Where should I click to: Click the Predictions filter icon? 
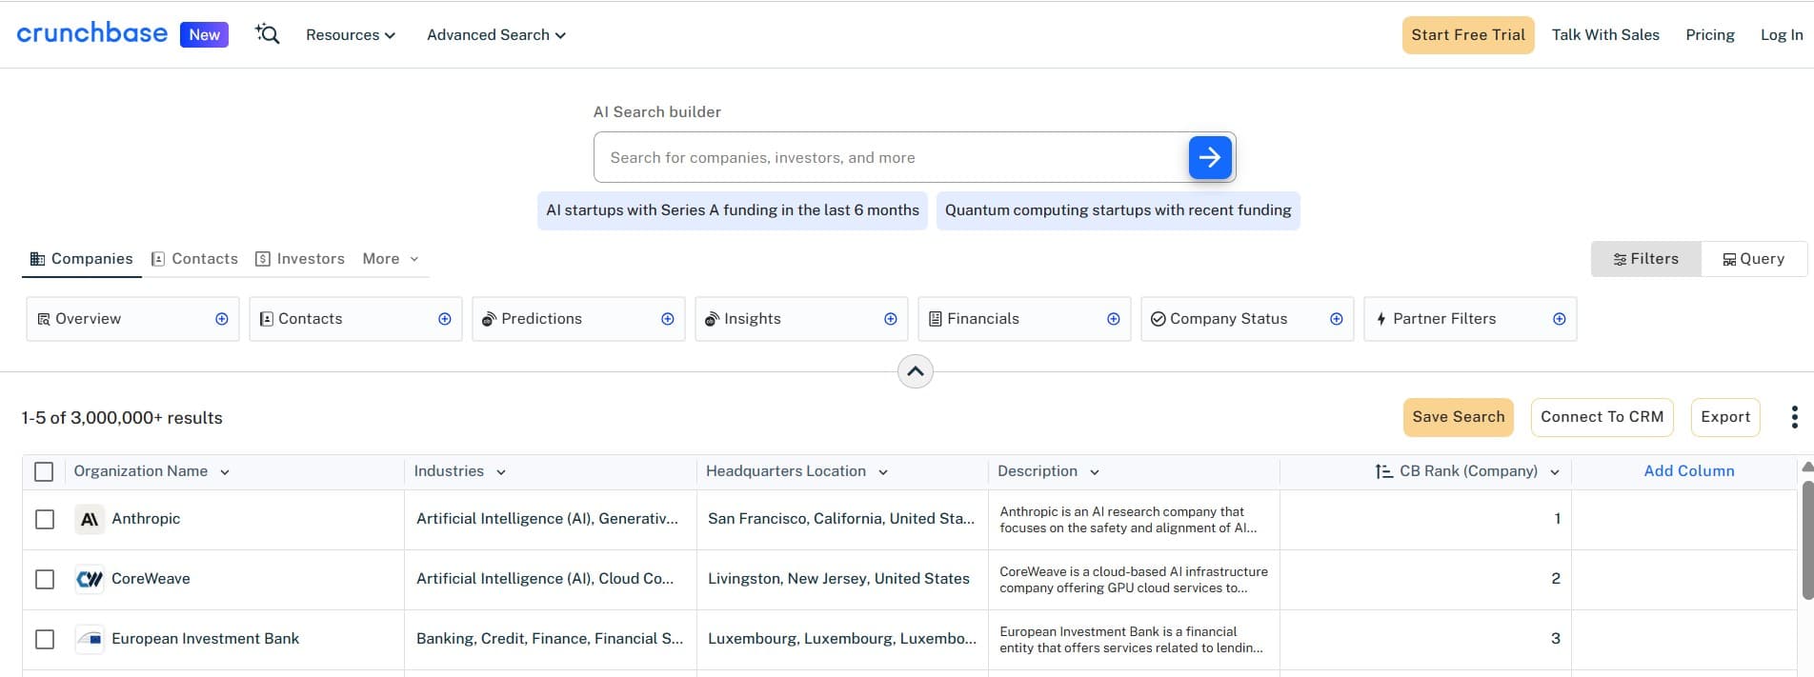pos(489,319)
